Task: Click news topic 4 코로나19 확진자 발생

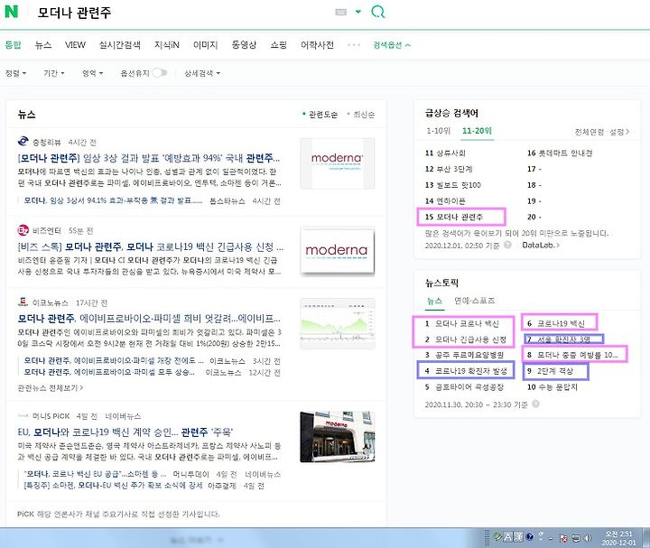Action: [x=466, y=371]
